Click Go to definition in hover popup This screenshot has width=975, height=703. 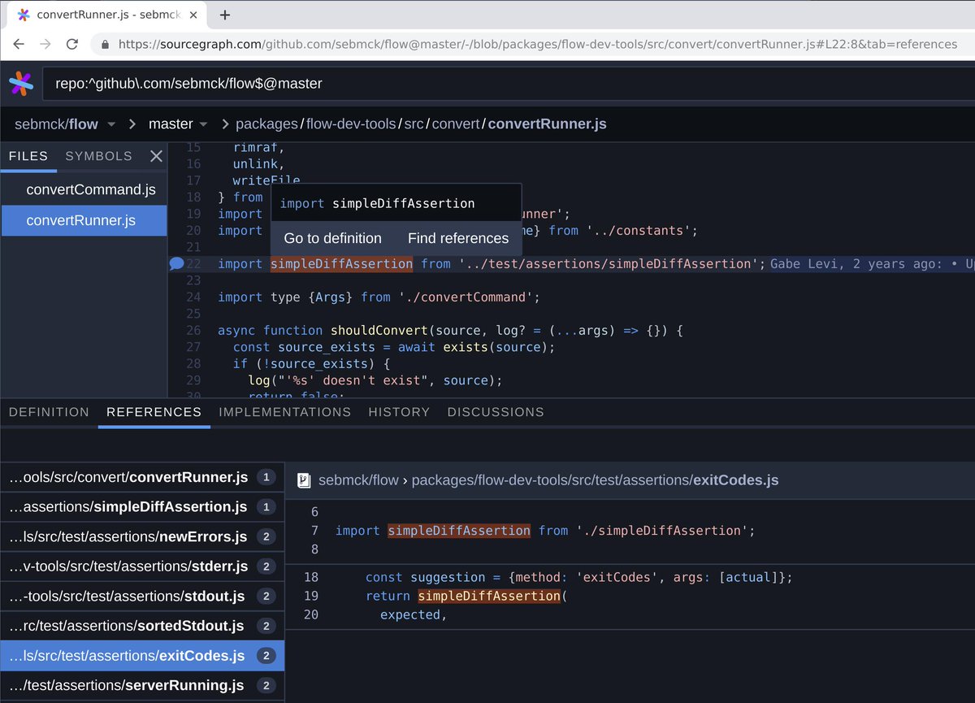coord(332,238)
